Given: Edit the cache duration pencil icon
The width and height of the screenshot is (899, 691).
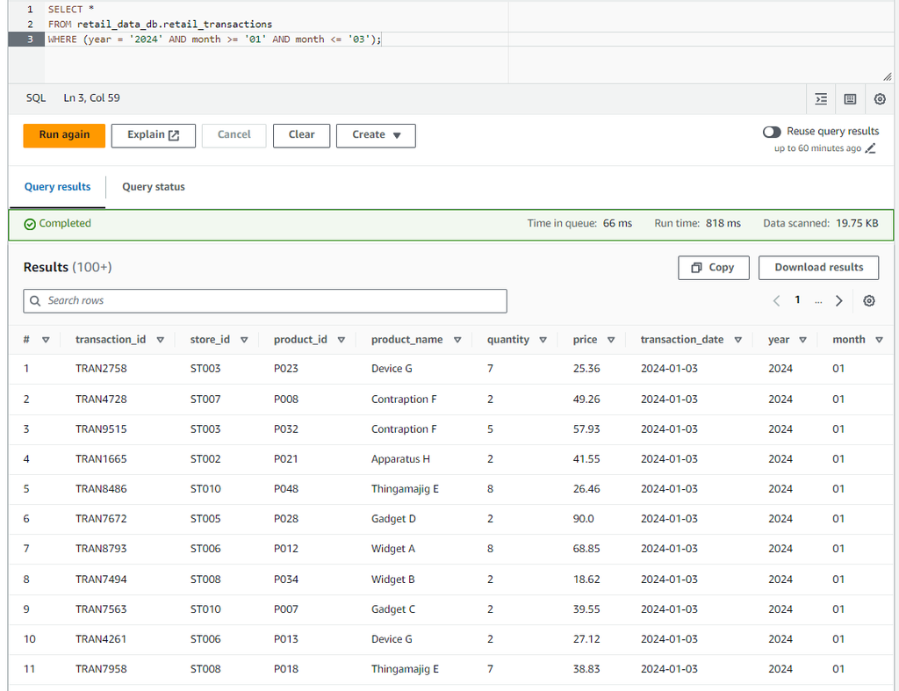Looking at the screenshot, I should (x=870, y=148).
